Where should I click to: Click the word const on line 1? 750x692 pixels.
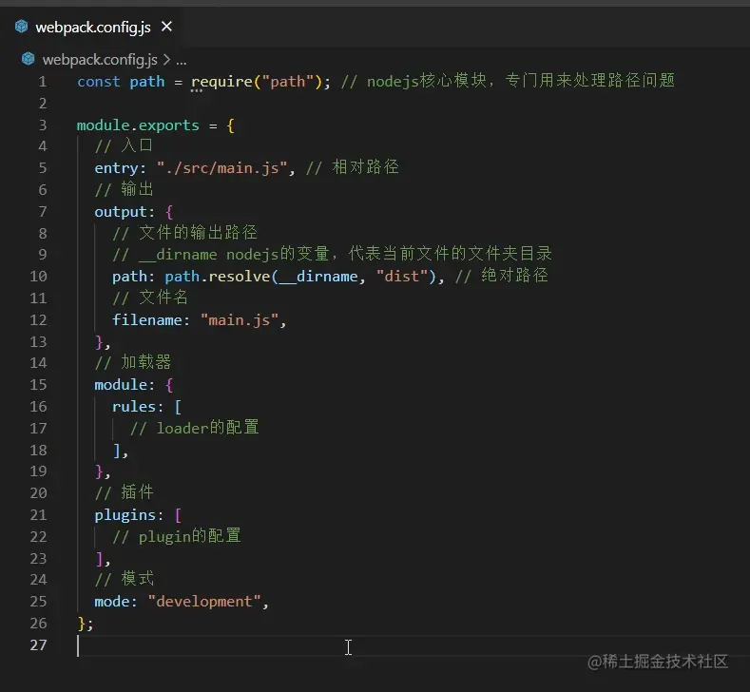[x=99, y=82]
